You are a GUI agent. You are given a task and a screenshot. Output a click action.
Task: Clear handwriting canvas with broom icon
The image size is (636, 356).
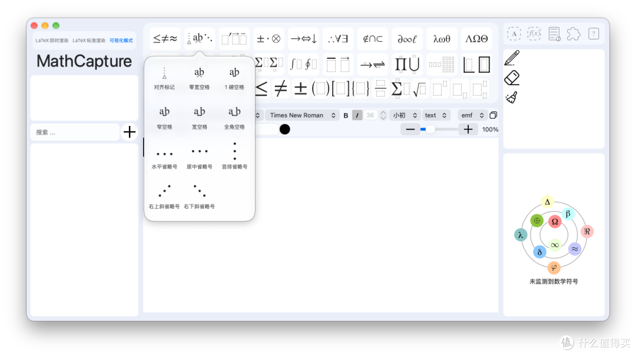click(x=512, y=97)
